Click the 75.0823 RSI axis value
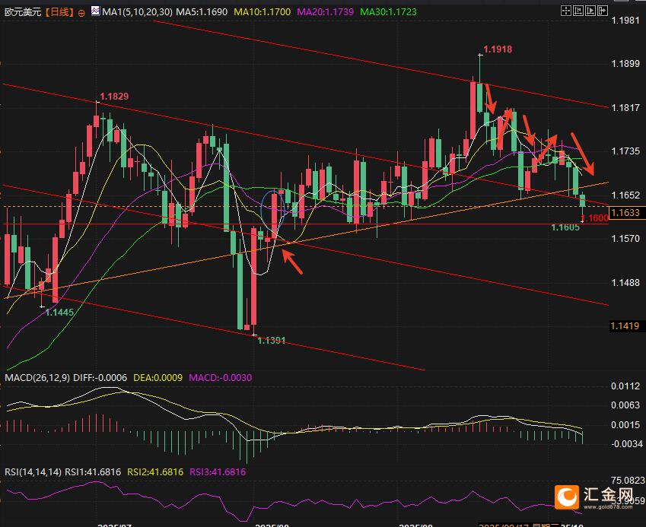Screen dimensions: 646x527 tap(628, 481)
